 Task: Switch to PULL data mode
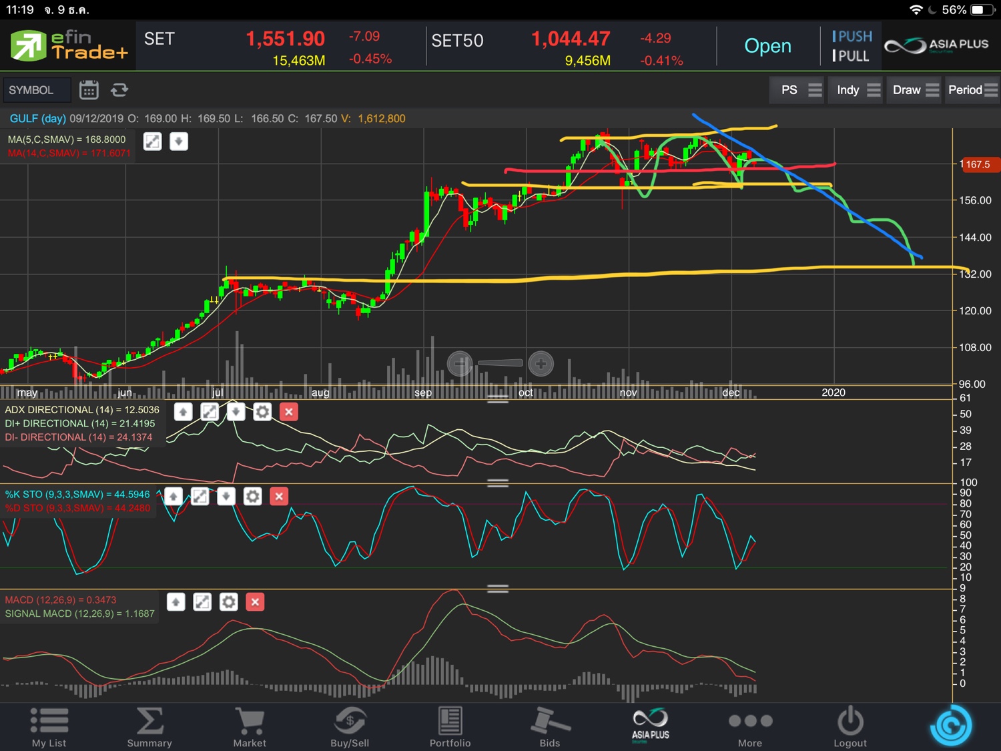click(851, 56)
